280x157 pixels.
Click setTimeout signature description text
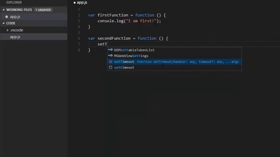tap(188, 62)
